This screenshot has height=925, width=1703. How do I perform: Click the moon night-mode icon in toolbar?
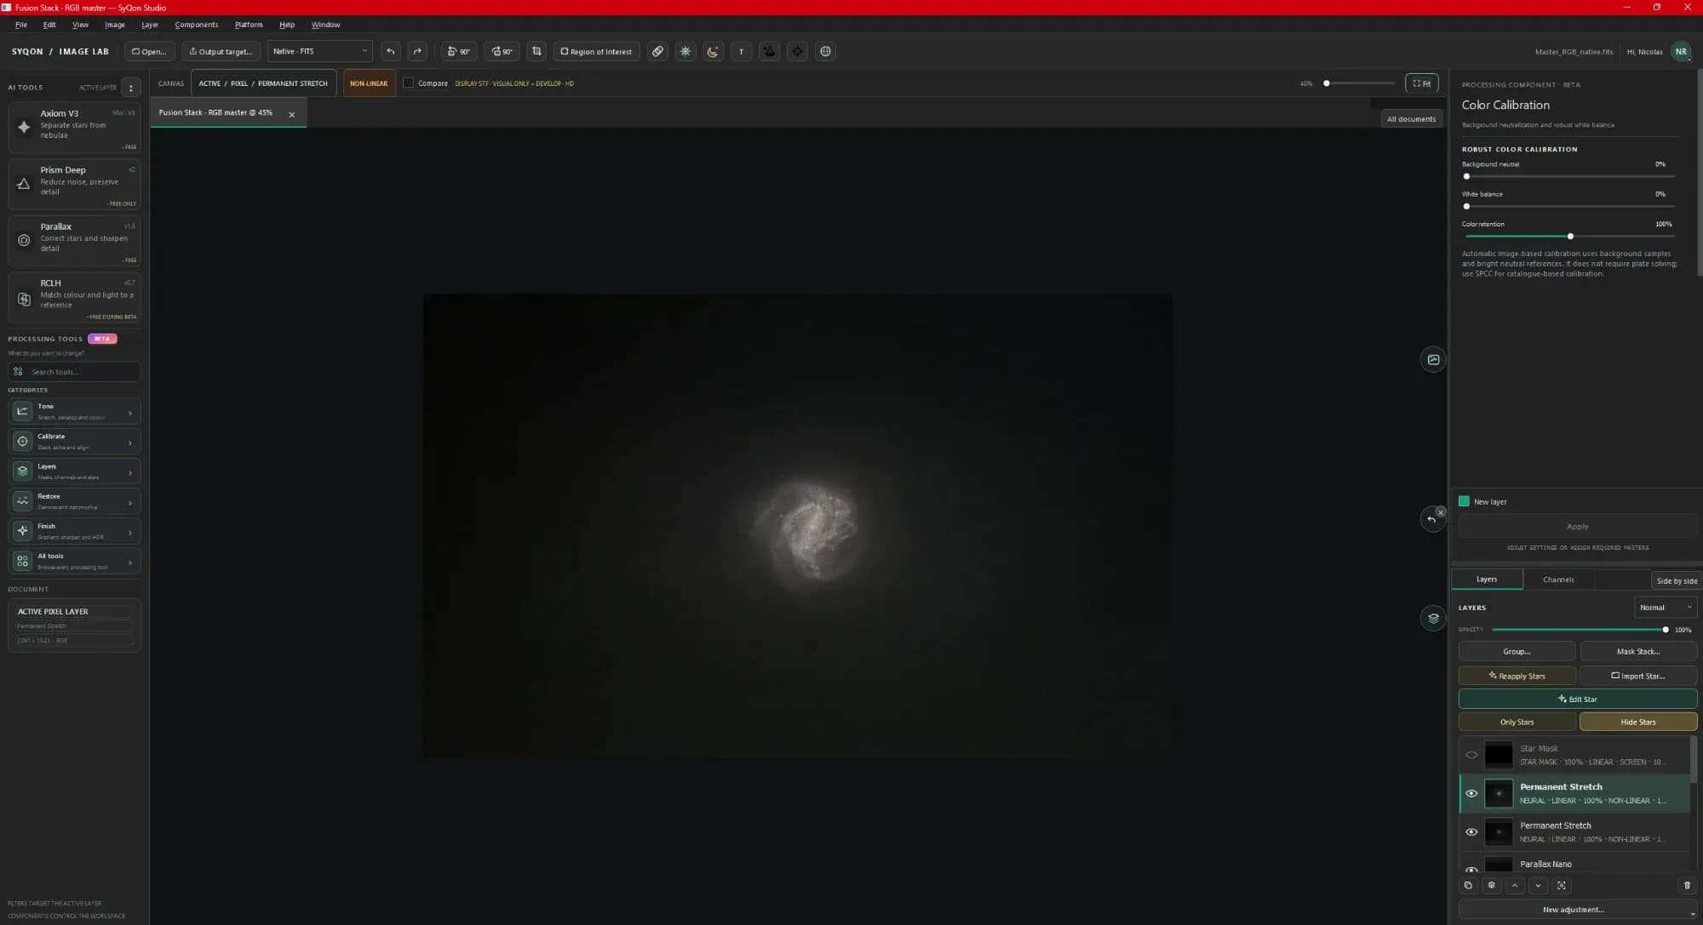(x=713, y=51)
